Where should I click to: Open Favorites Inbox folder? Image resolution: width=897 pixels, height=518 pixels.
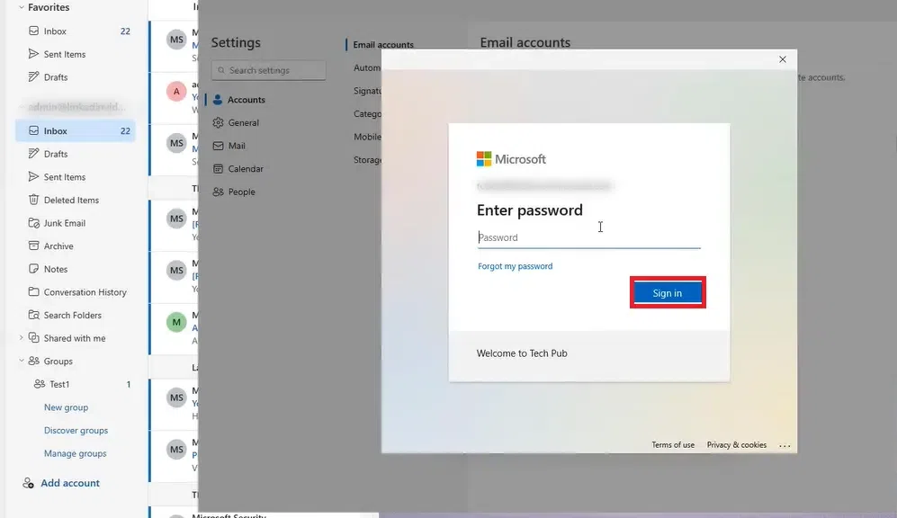(76, 31)
